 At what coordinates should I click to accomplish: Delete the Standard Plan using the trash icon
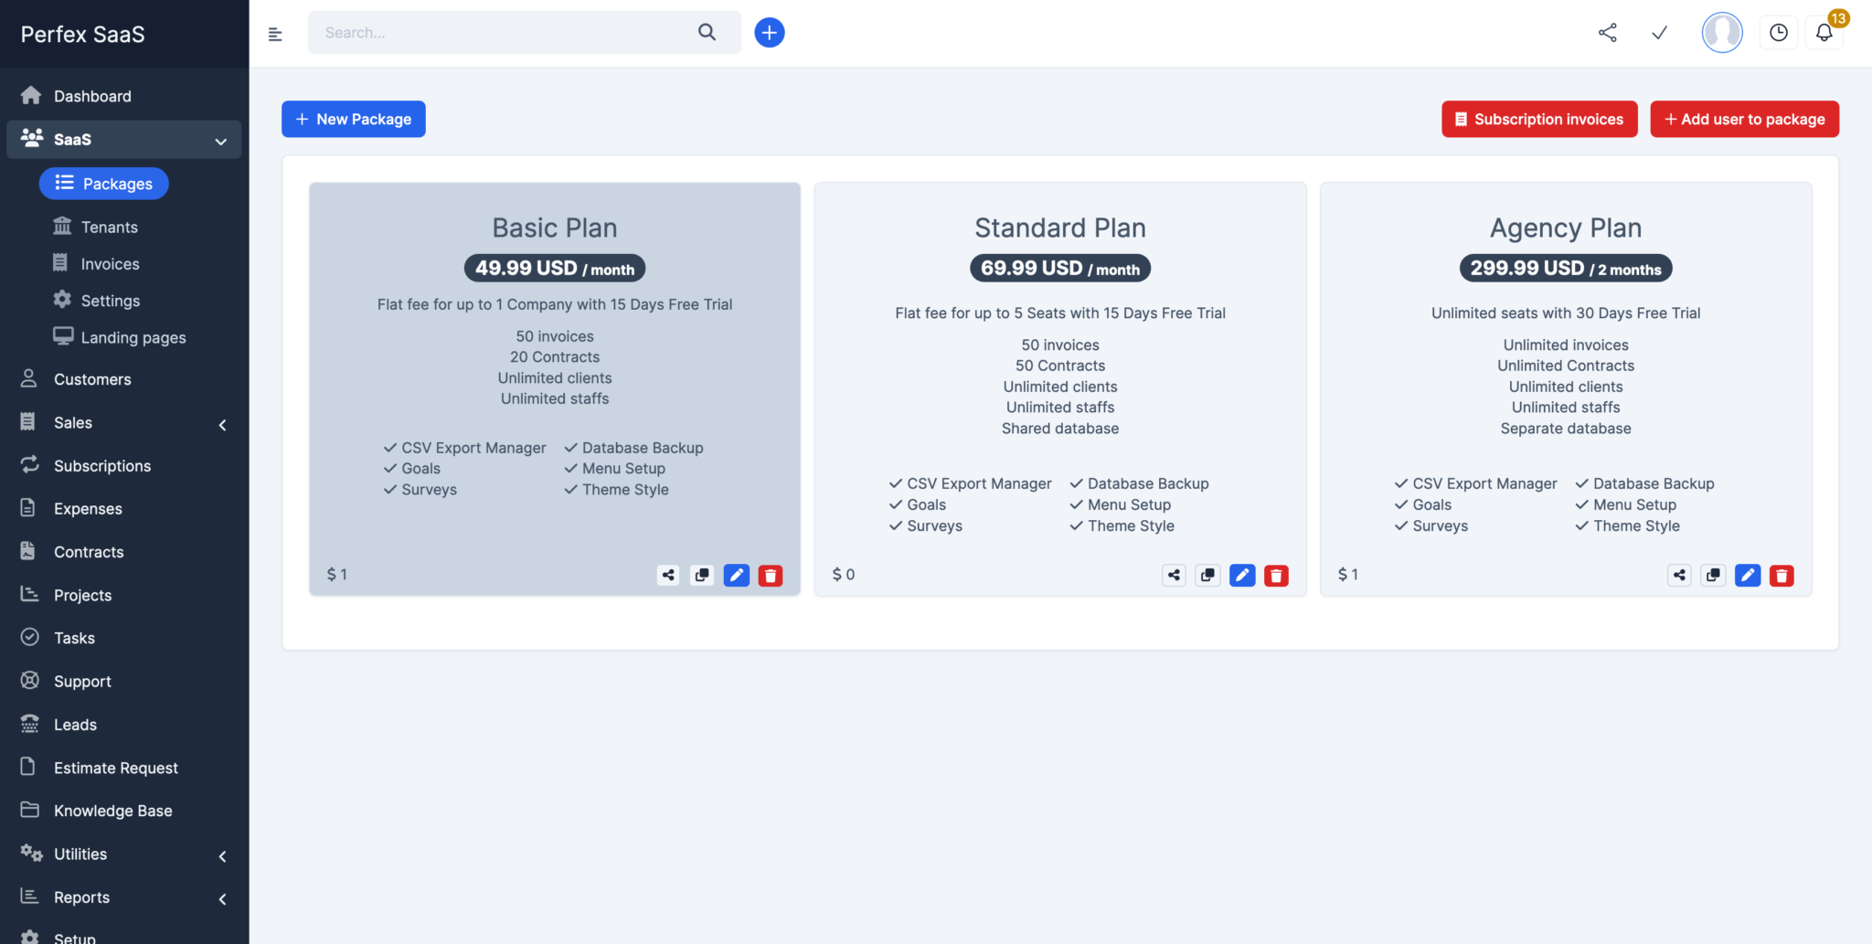1276,575
